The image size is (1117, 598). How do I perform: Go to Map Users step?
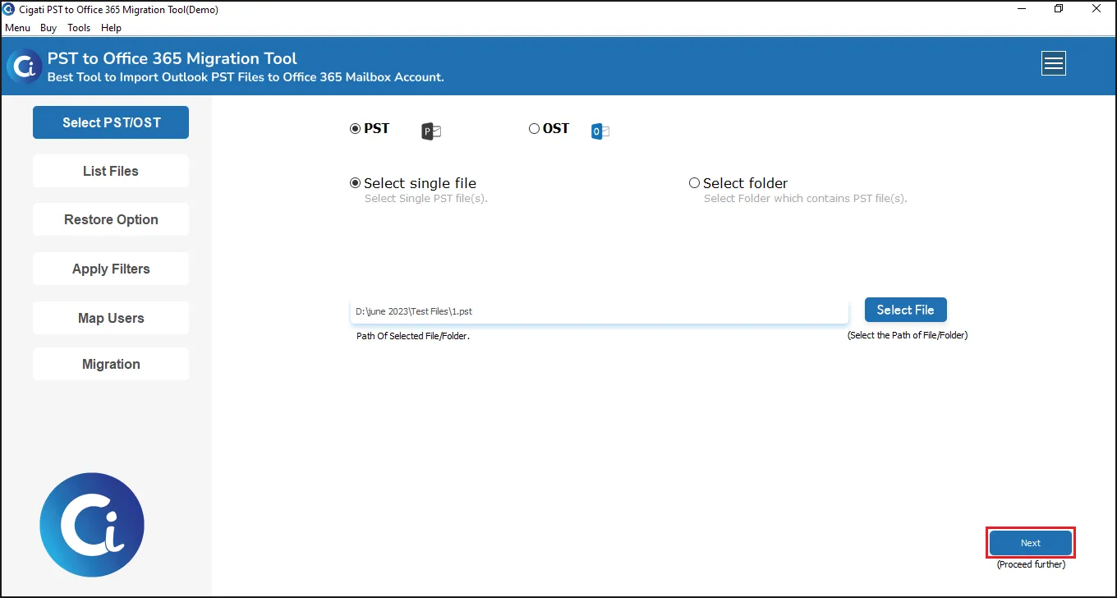point(111,318)
